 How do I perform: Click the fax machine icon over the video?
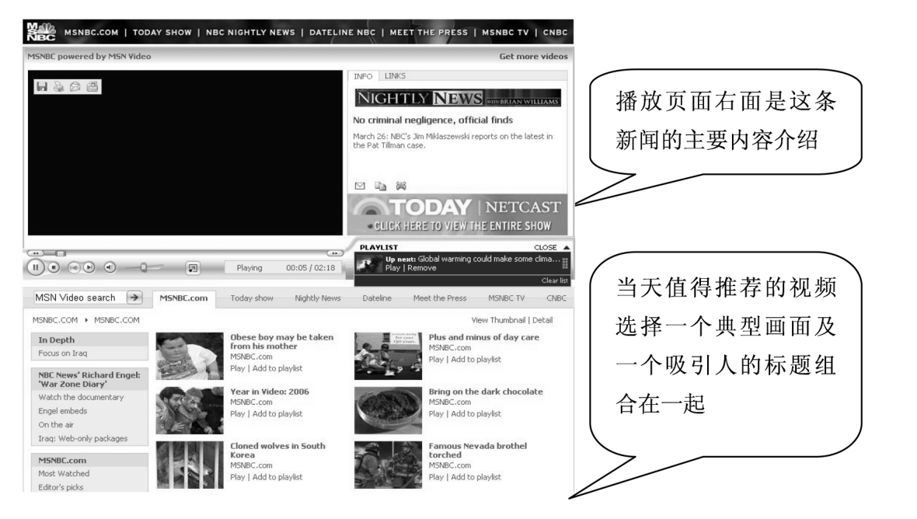point(92,86)
